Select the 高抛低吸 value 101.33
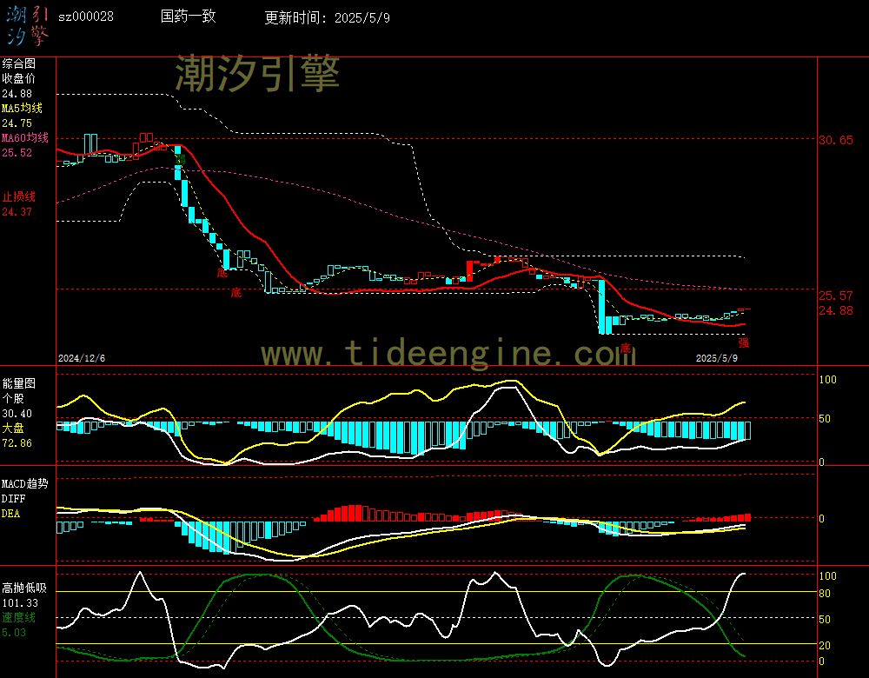 point(21,602)
